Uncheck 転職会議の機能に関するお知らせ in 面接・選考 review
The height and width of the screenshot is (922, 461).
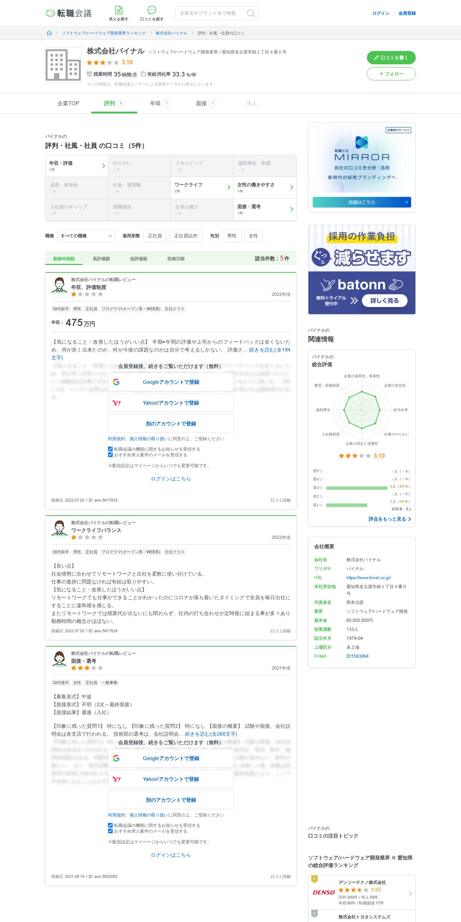pos(111,825)
